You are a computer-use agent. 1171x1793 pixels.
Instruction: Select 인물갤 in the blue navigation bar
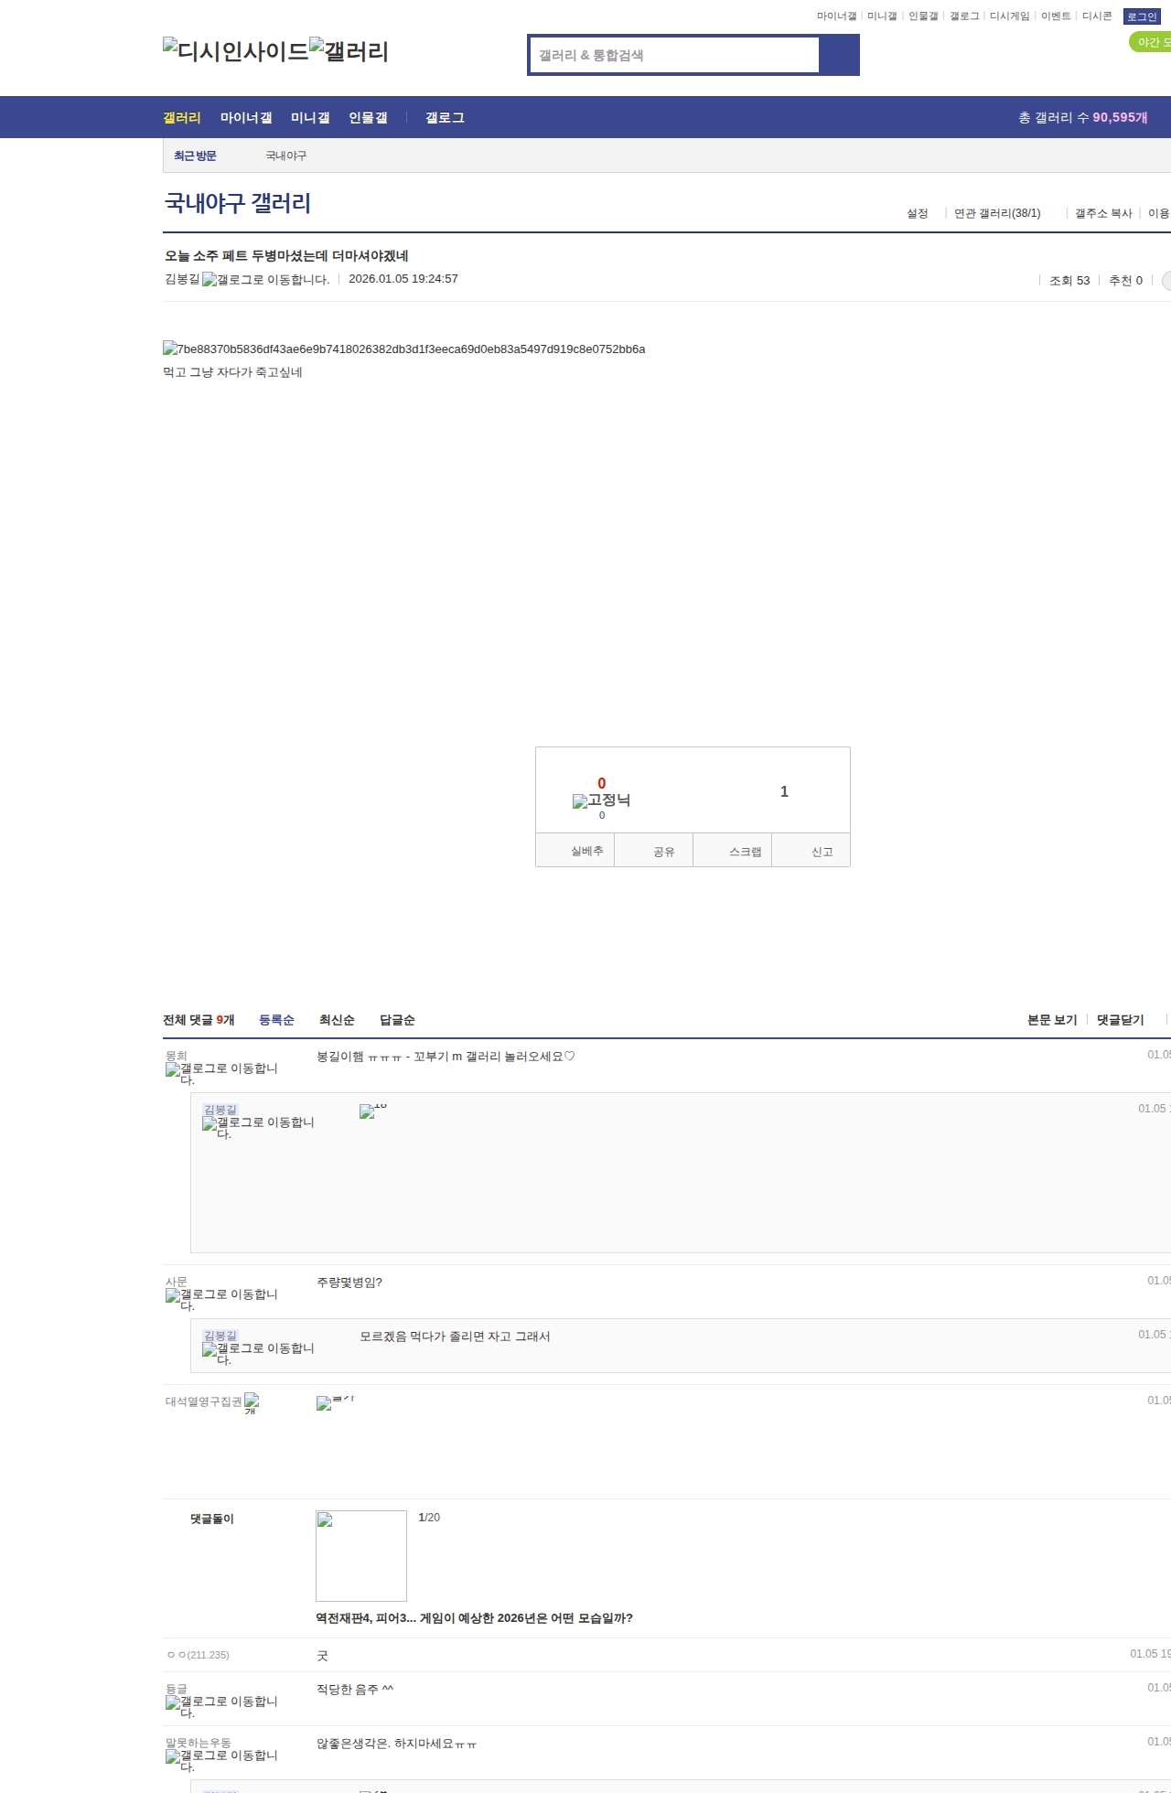368,118
